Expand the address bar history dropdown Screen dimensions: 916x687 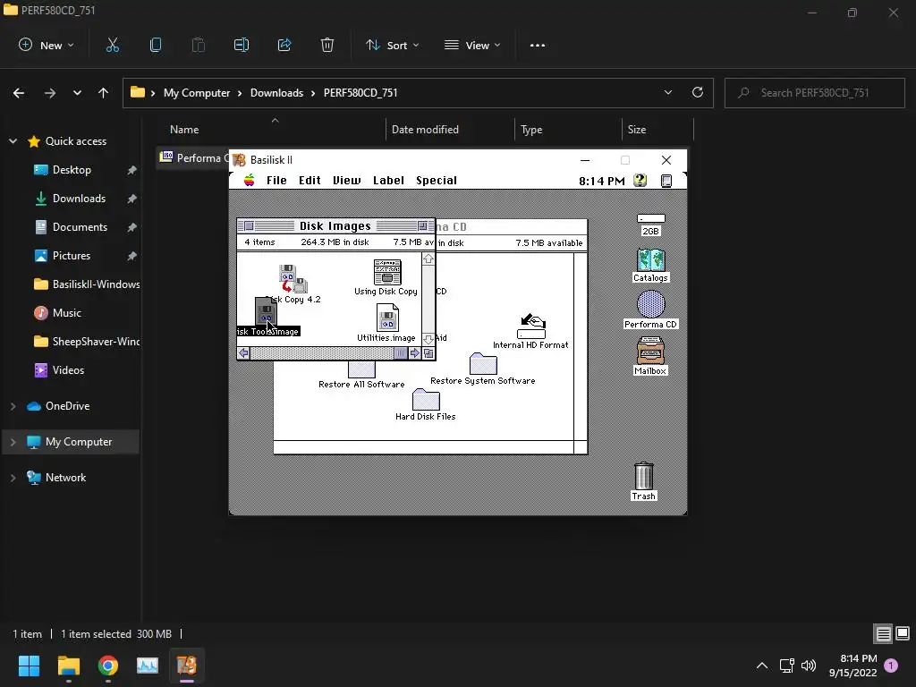(x=667, y=92)
